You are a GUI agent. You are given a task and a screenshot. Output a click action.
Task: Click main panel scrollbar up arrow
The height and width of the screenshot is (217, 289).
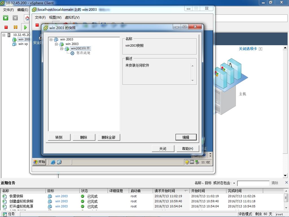[x=285, y=48]
